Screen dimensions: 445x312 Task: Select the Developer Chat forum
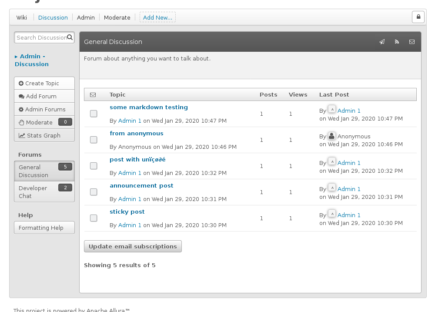pos(33,192)
